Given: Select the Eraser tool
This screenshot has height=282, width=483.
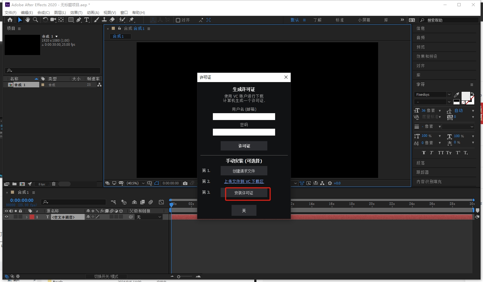Looking at the screenshot, I should click(112, 20).
